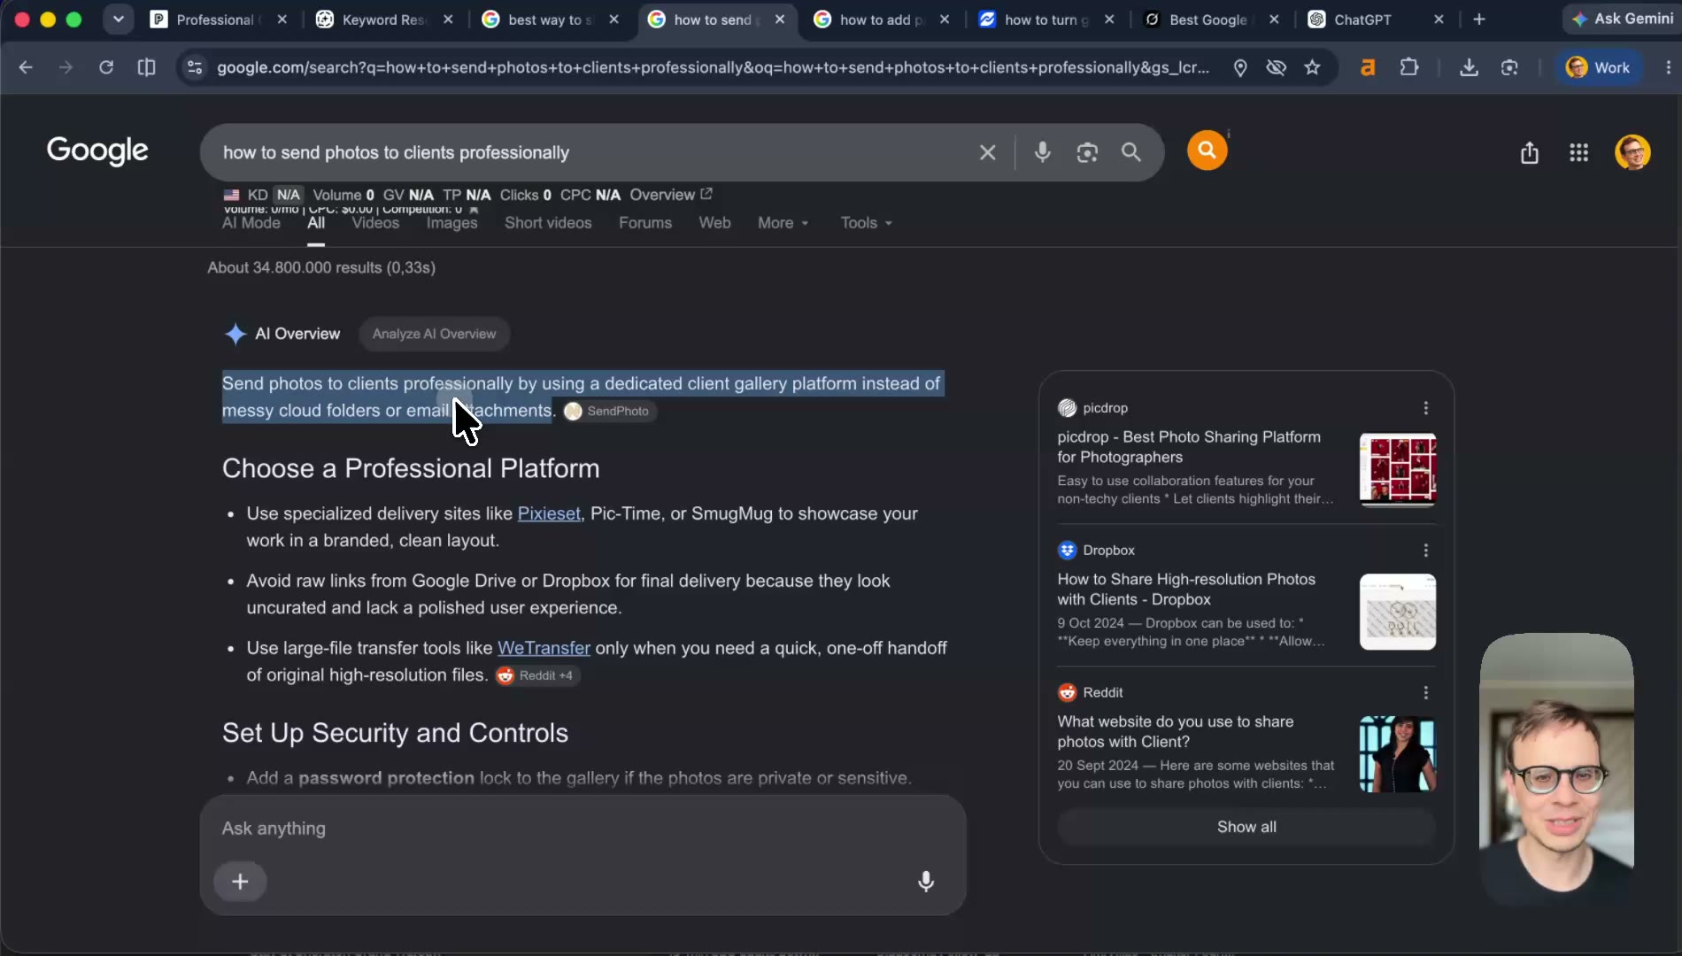This screenshot has width=1682, height=956.
Task: Open the Google apps grid
Action: click(1578, 153)
